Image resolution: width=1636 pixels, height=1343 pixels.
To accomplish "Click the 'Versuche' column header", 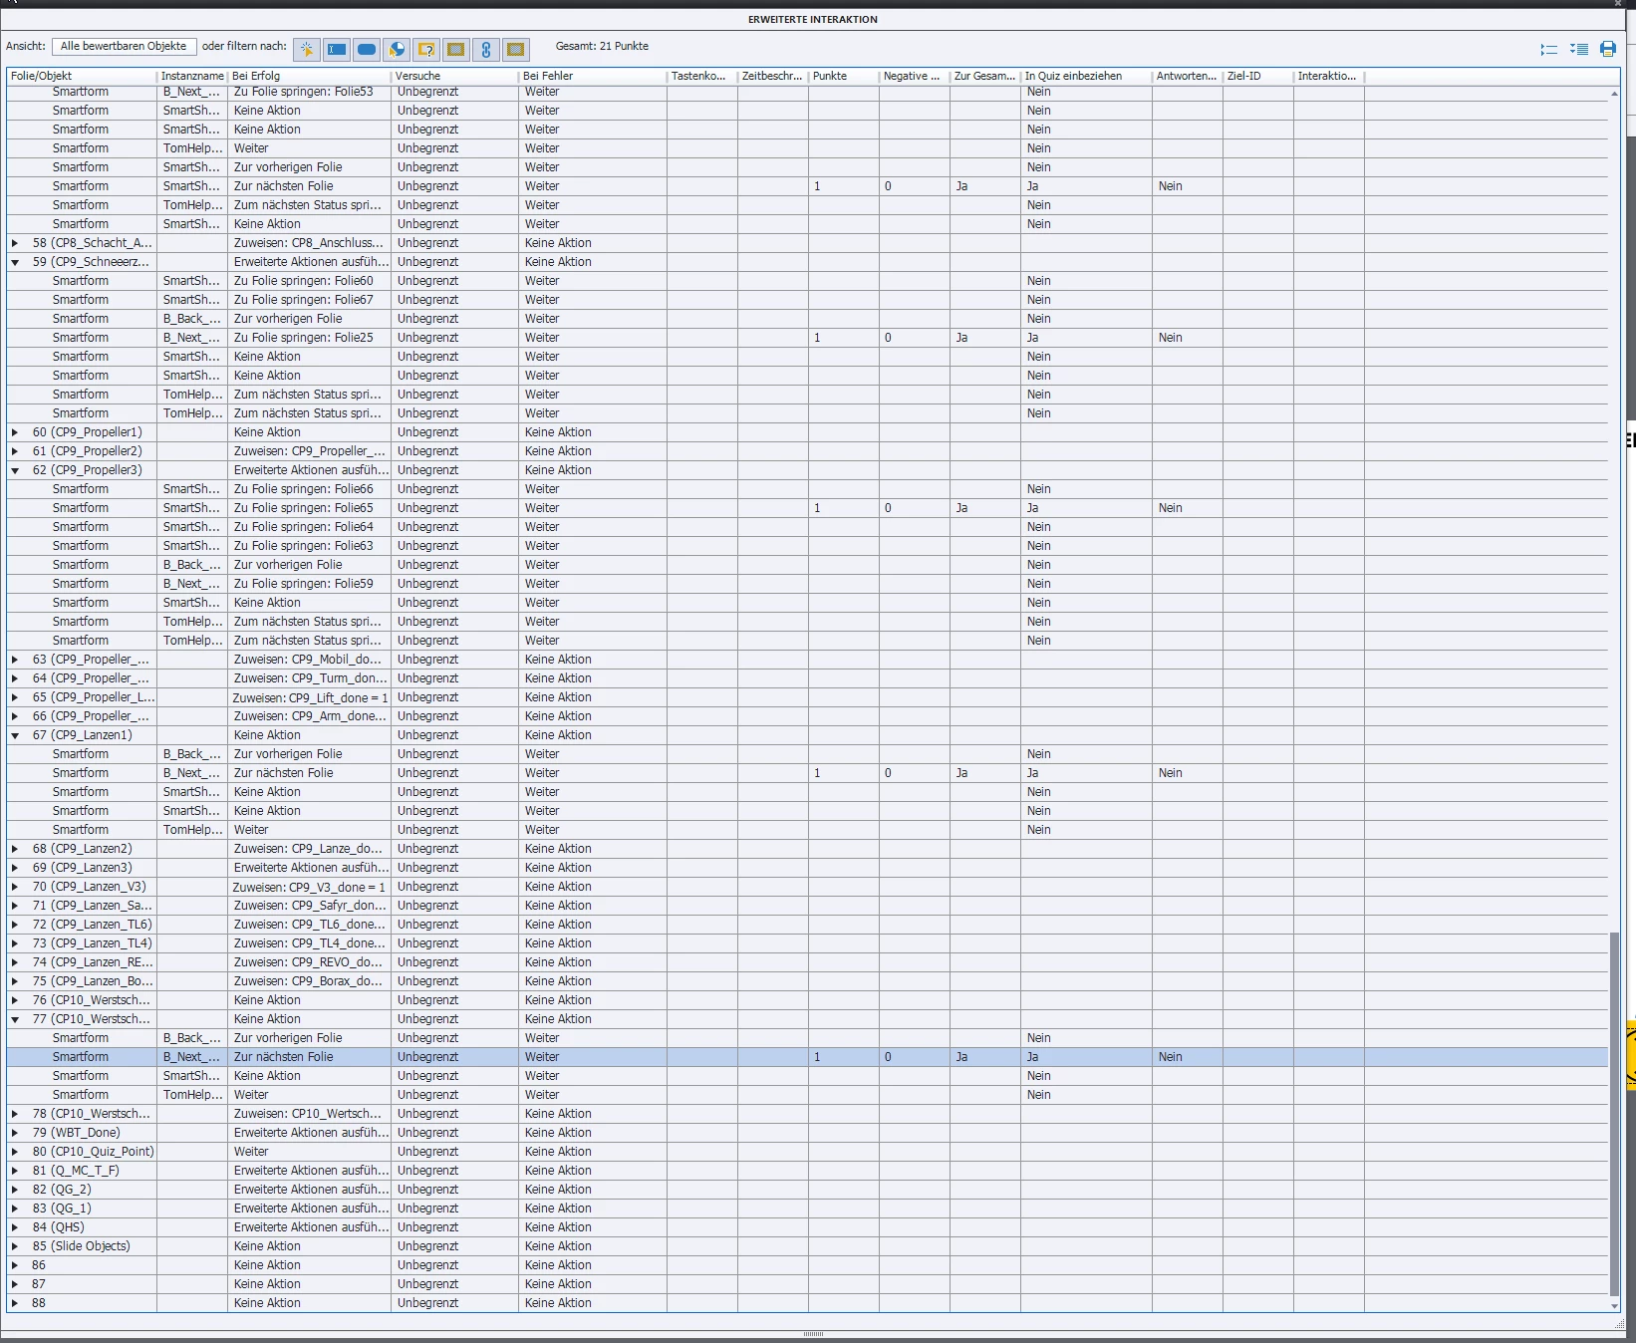I will point(454,76).
